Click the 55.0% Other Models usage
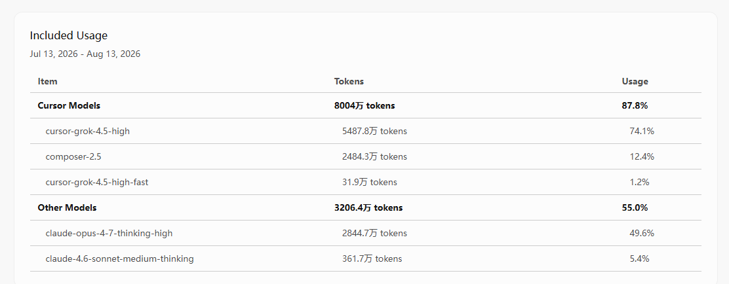The image size is (729, 284). tap(635, 208)
